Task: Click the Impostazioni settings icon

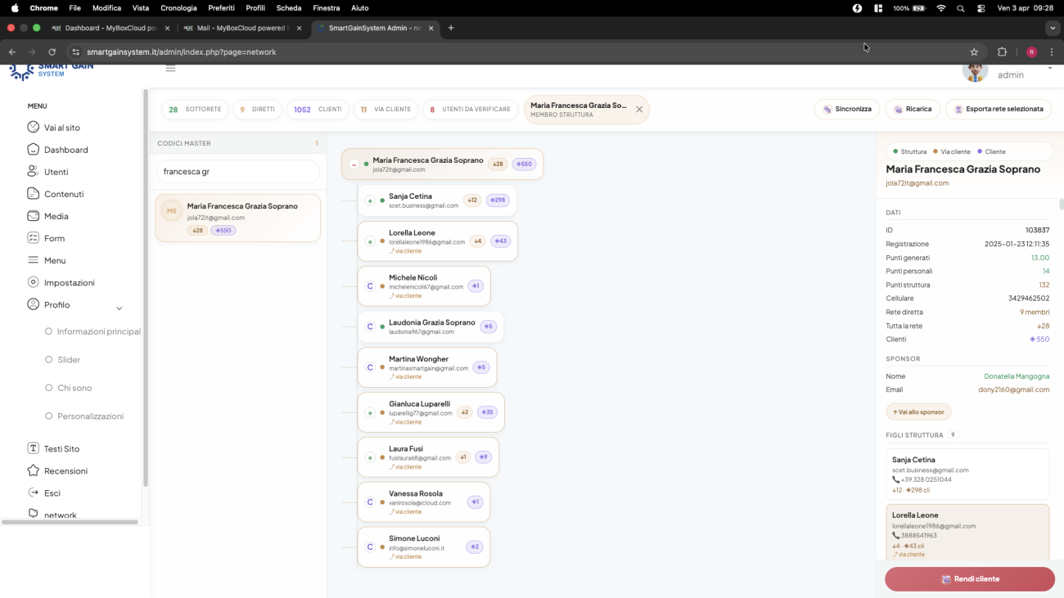Action: [x=34, y=282]
